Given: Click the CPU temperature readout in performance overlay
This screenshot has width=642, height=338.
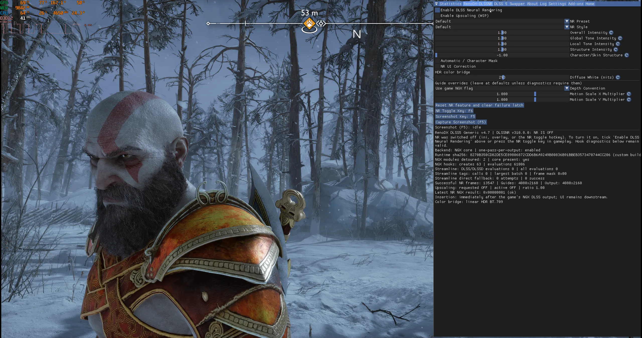Looking at the screenshot, I should (x=24, y=13).
